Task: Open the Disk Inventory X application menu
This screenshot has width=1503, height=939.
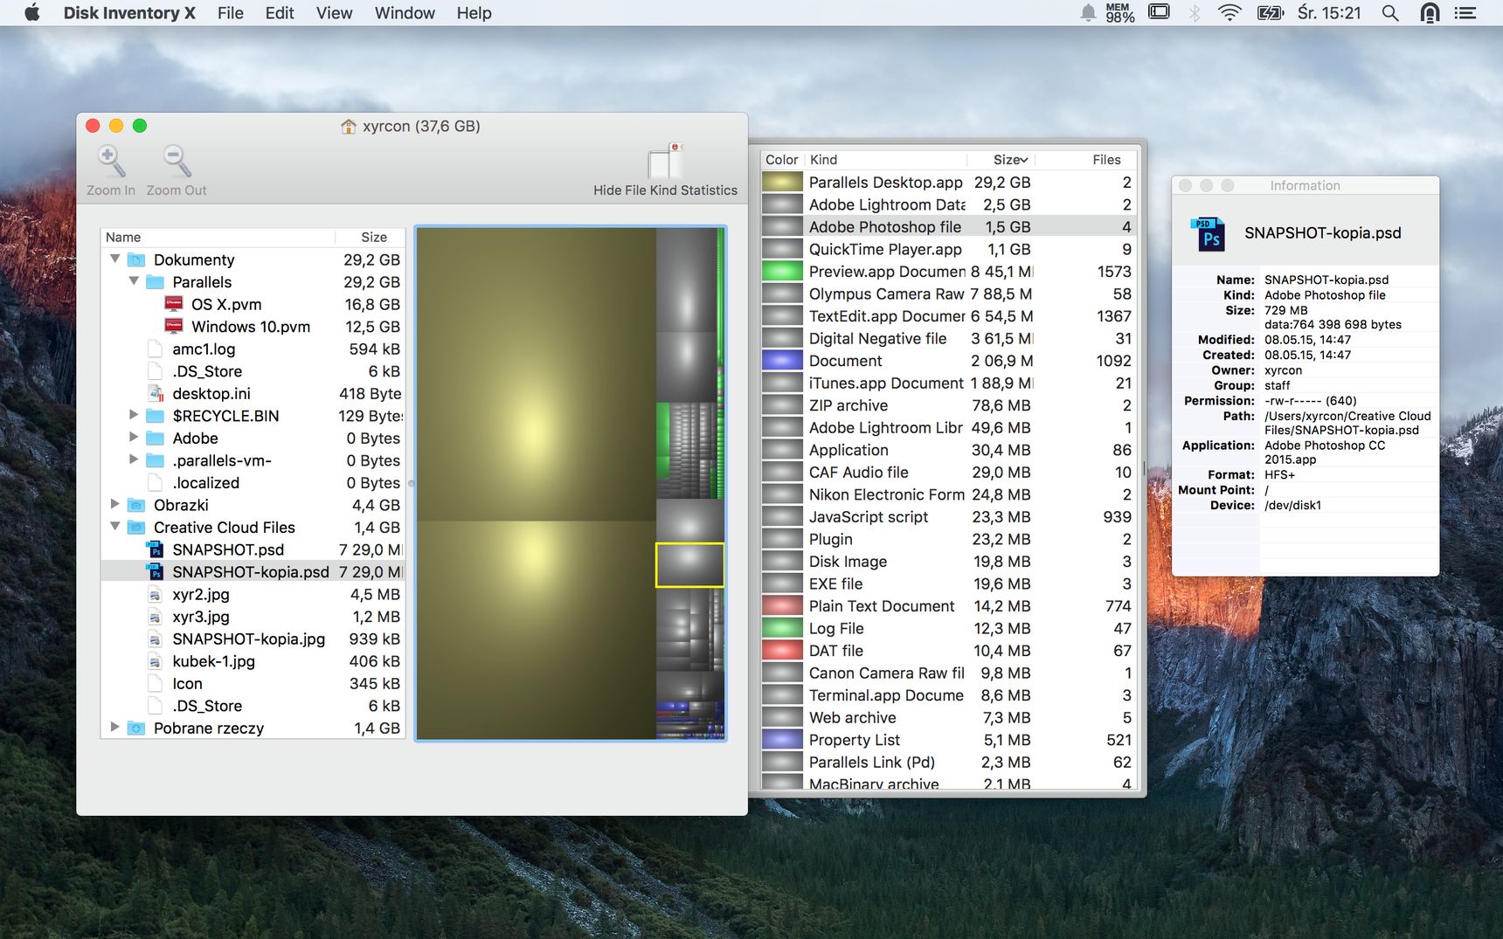Action: 129,13
